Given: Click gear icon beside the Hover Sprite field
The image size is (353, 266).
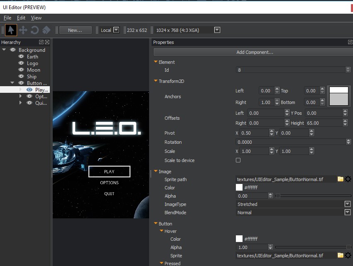Looking at the screenshot, I should (x=348, y=255).
